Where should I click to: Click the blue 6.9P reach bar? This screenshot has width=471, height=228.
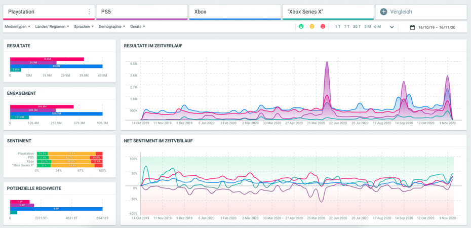(x=56, y=209)
